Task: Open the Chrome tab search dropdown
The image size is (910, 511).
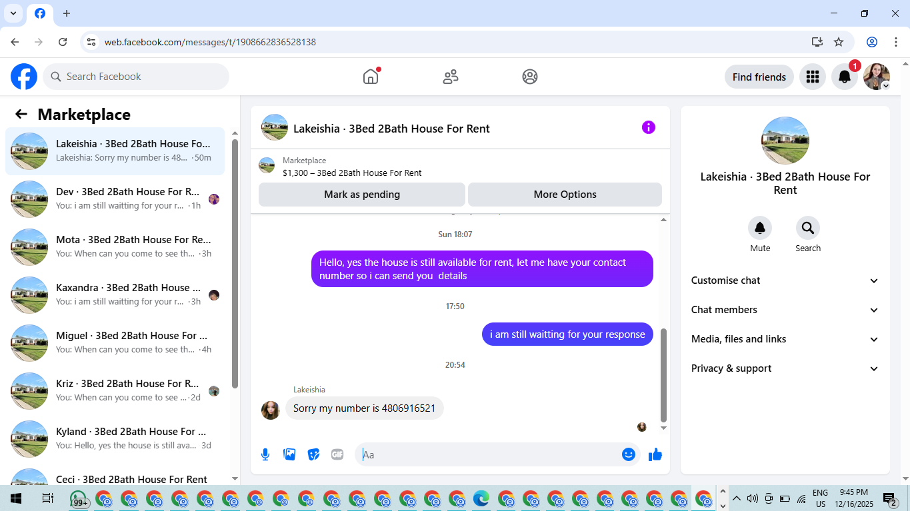Action: click(13, 13)
